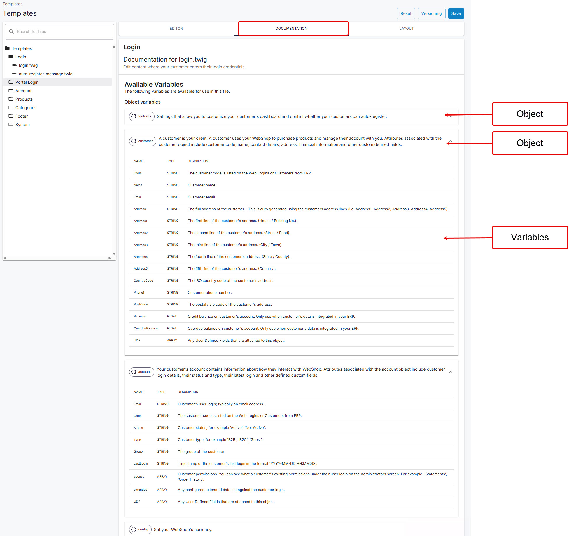The height and width of the screenshot is (536, 569).
Task: Open the auto-register-message.twig file
Action: coord(45,74)
